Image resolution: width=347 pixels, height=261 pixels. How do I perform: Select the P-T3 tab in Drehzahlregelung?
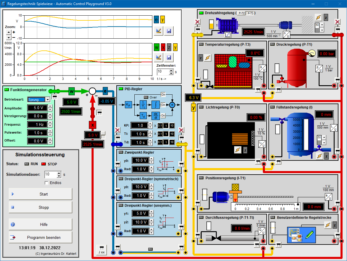(x=250, y=13)
